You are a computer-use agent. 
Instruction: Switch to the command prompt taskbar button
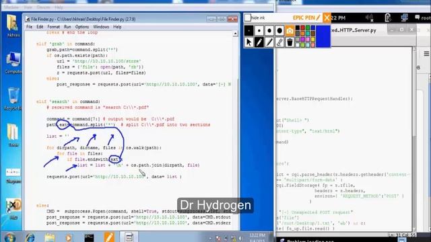(89, 237)
